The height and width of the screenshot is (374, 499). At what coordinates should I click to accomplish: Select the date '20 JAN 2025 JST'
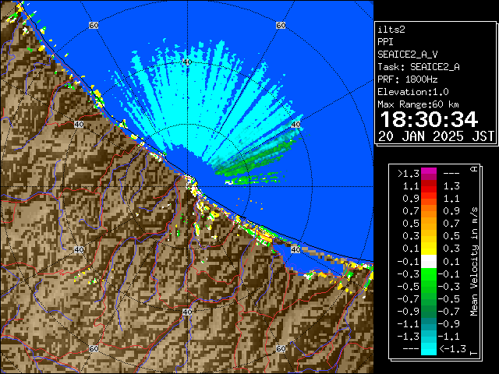(436, 136)
